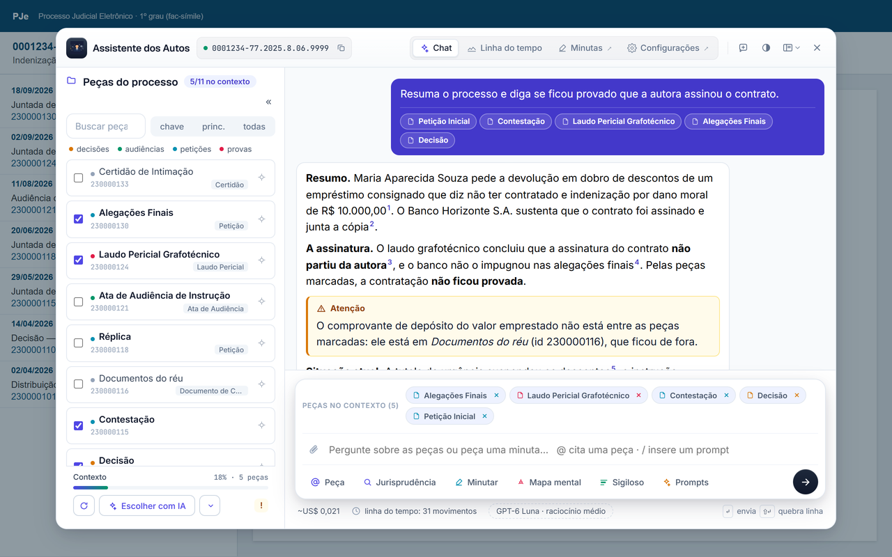Click the sparkle icon on Laudo Pericial Grafotécnico row
Image resolution: width=892 pixels, height=557 pixels.
point(262,260)
